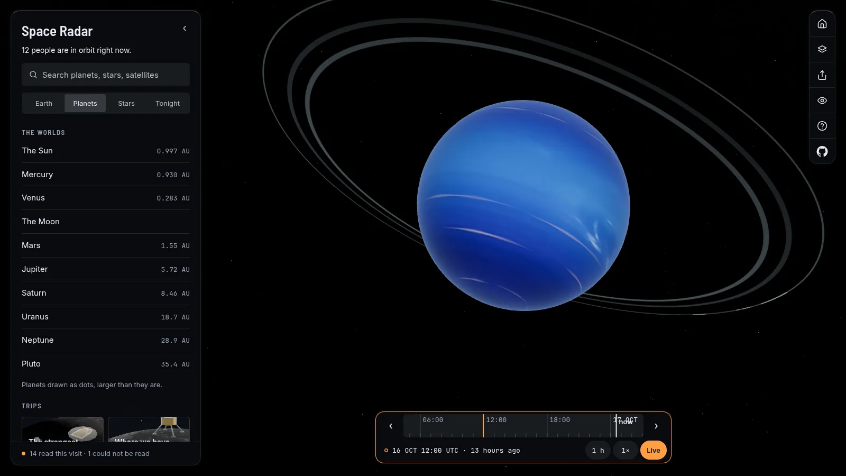The height and width of the screenshot is (476, 846).
Task: Click the 18:00 mark on the timeline
Action: click(559, 420)
